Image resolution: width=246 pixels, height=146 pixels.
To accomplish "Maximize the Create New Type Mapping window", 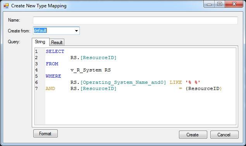I will (x=220, y=4).
